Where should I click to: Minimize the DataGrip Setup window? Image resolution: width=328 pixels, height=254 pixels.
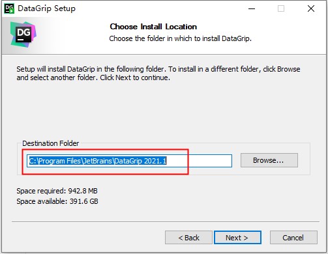(x=252, y=8)
